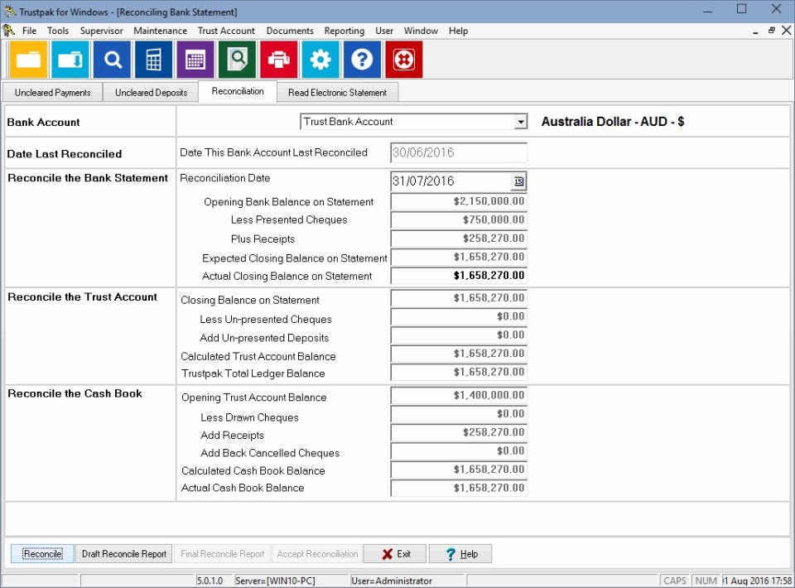
Task: Restore the inner document window
Action: point(771,31)
